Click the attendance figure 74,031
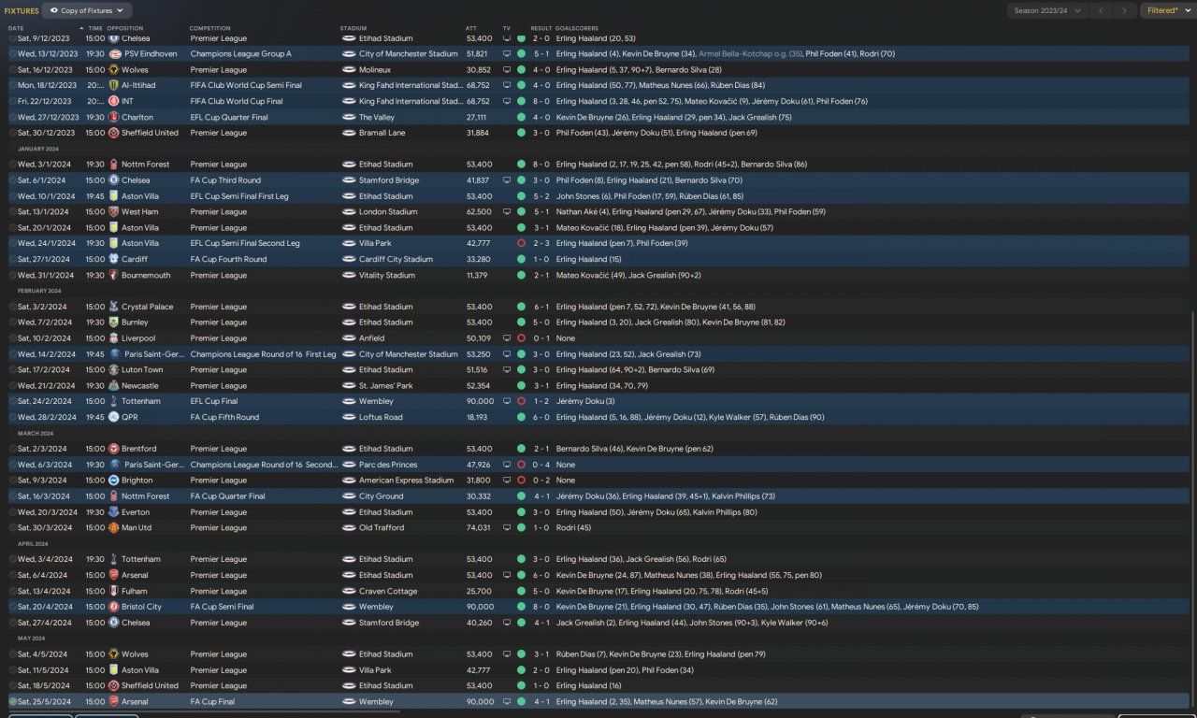This screenshot has height=718, width=1197. [x=478, y=528]
